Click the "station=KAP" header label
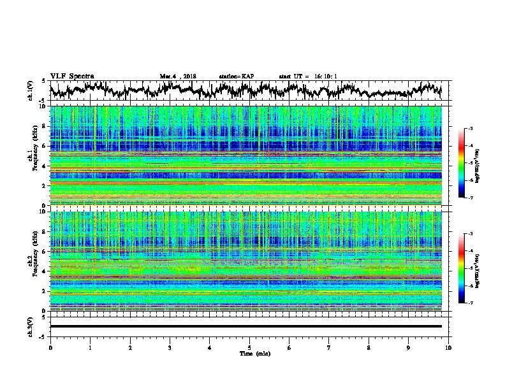Image resolution: width=505 pixels, height=390 pixels. [237, 76]
